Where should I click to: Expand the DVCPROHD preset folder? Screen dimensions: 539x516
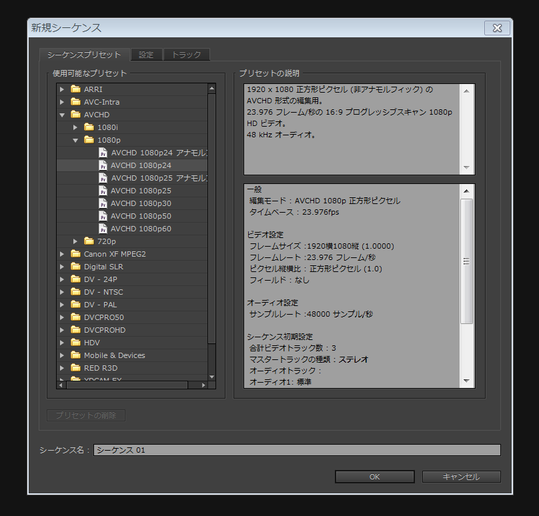coord(62,330)
